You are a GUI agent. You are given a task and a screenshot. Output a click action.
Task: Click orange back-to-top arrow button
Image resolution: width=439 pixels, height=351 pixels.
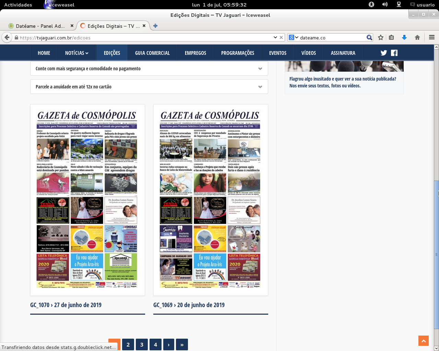click(x=424, y=341)
